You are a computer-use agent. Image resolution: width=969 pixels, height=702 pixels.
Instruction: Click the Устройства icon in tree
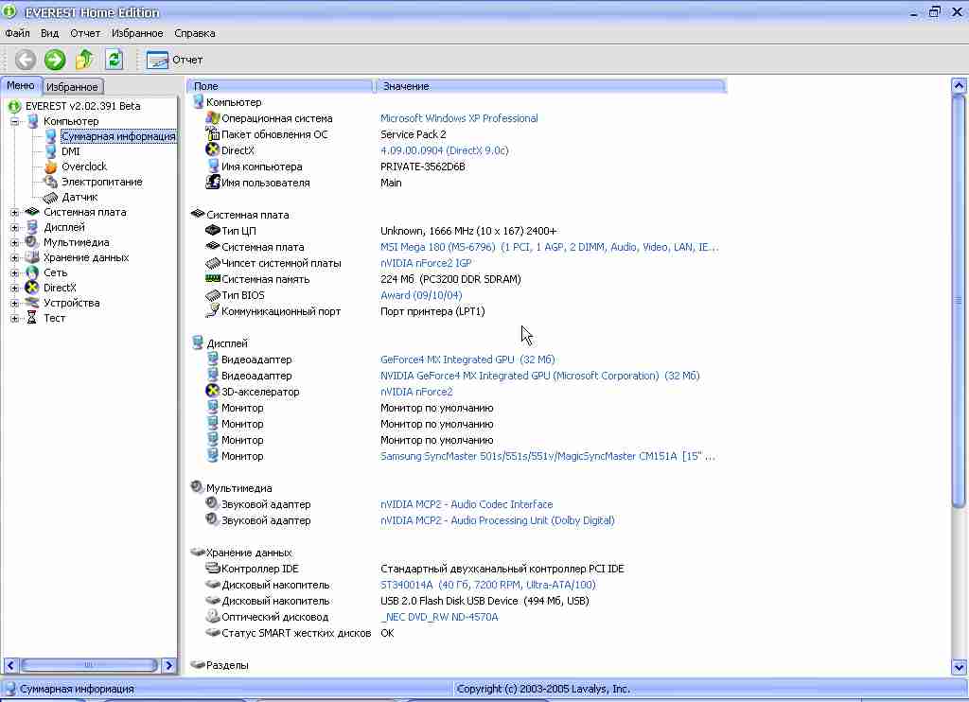(32, 303)
